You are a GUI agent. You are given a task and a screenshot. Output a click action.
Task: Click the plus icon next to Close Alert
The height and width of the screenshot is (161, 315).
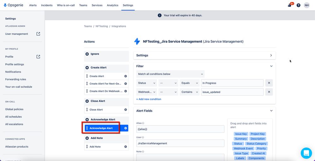87,101
